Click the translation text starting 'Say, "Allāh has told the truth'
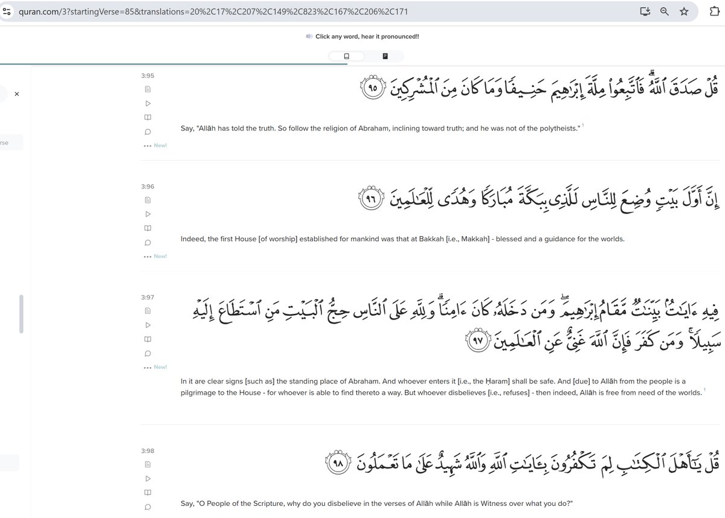The image size is (725, 518). 380,129
